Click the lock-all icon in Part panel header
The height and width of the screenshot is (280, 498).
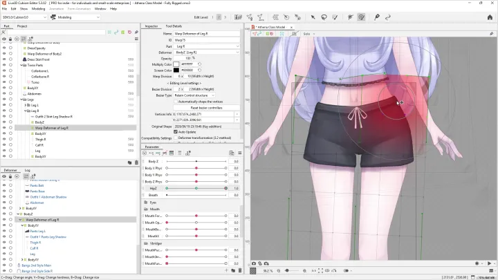tap(10, 39)
